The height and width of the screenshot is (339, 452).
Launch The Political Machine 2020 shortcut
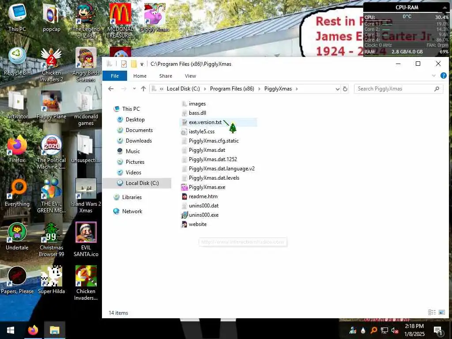pos(51,152)
